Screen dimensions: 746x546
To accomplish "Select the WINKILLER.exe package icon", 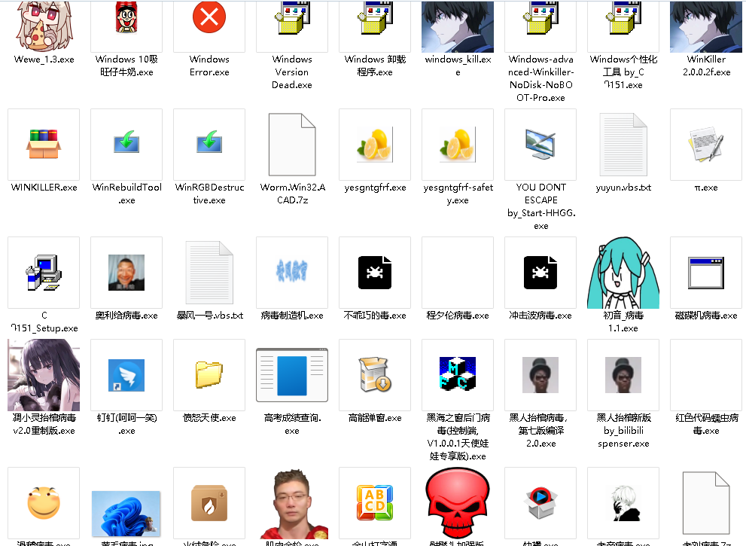I will (43, 145).
